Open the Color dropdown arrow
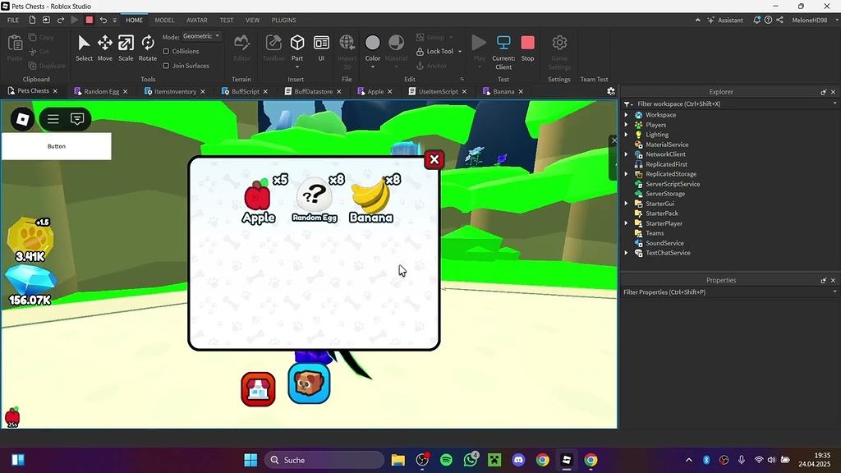Screen dimensions: 841x473 pyautogui.click(x=372, y=67)
